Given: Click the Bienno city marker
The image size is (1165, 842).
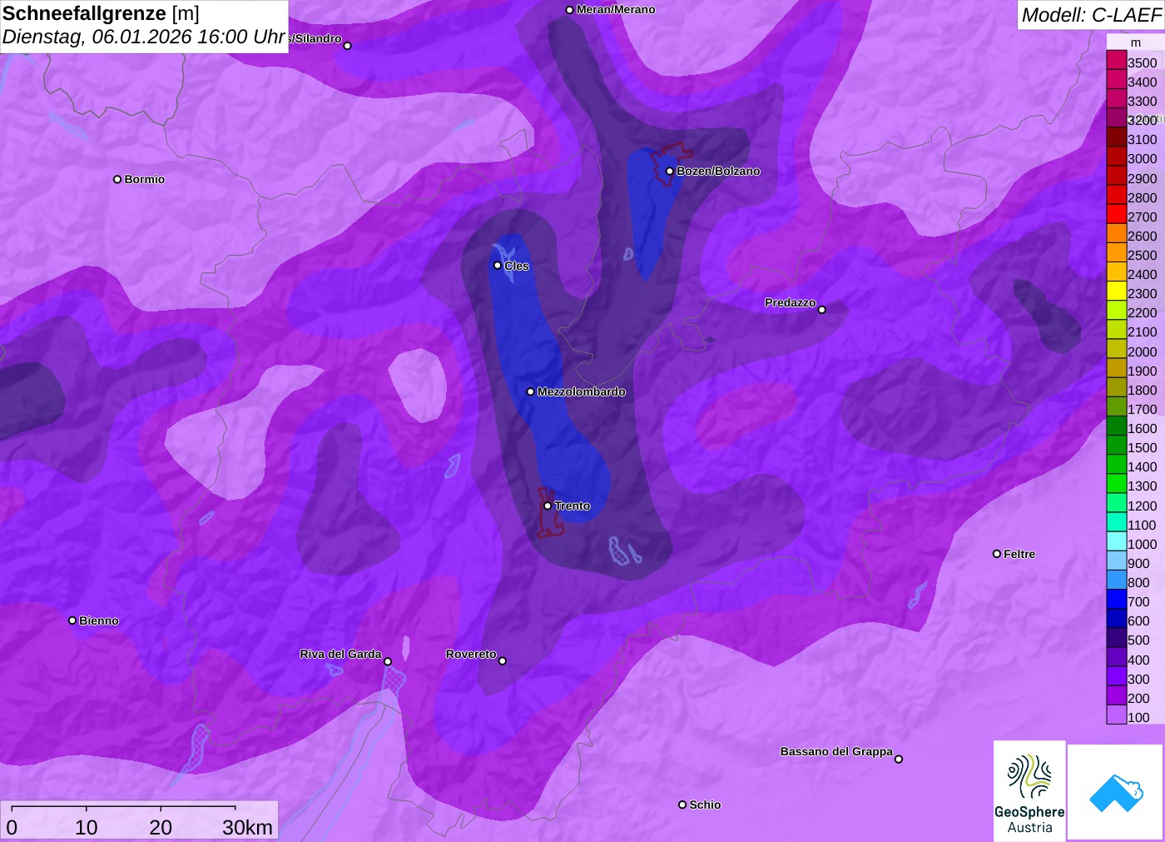Looking at the screenshot, I should click(x=72, y=620).
